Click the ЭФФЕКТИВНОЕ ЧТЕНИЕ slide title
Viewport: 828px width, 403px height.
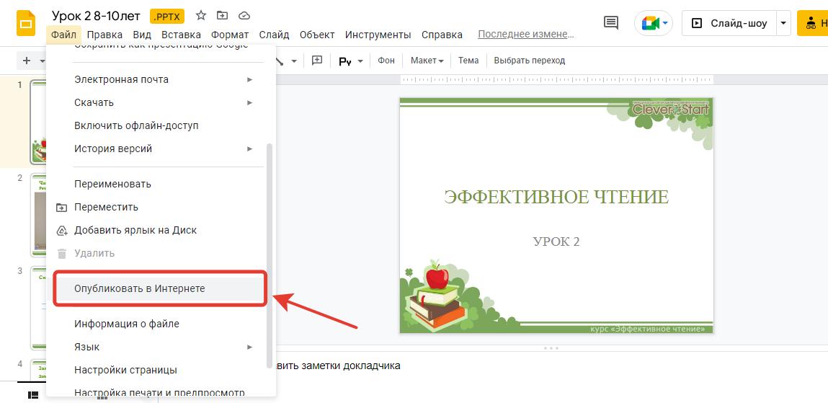556,197
